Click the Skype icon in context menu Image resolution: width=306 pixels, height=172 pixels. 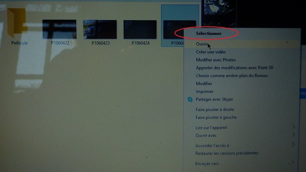click(x=190, y=99)
